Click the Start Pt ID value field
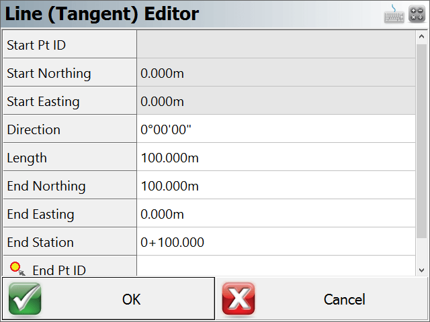 pos(276,44)
